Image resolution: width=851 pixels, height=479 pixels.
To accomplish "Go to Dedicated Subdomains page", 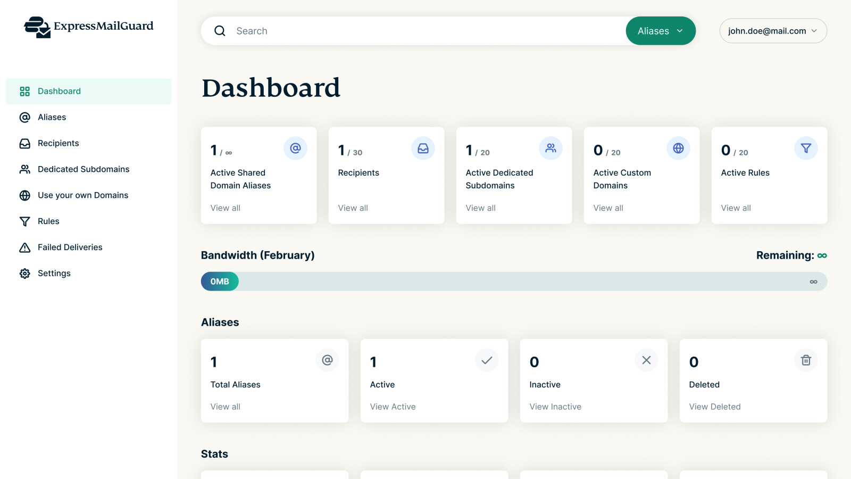I will click(84, 169).
